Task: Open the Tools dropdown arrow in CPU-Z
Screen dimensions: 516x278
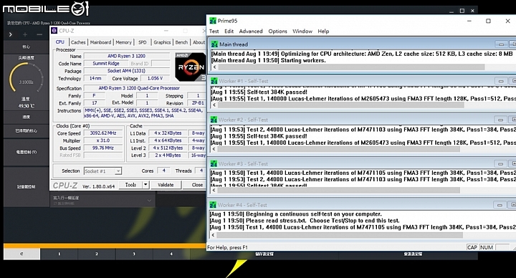Action: tap(145, 185)
